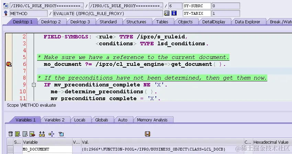This screenshot has height=154, width=292.
Task: Click the EVALUATE (/IPRO/CL_RULE_PROXY) field
Action: click(108, 14)
